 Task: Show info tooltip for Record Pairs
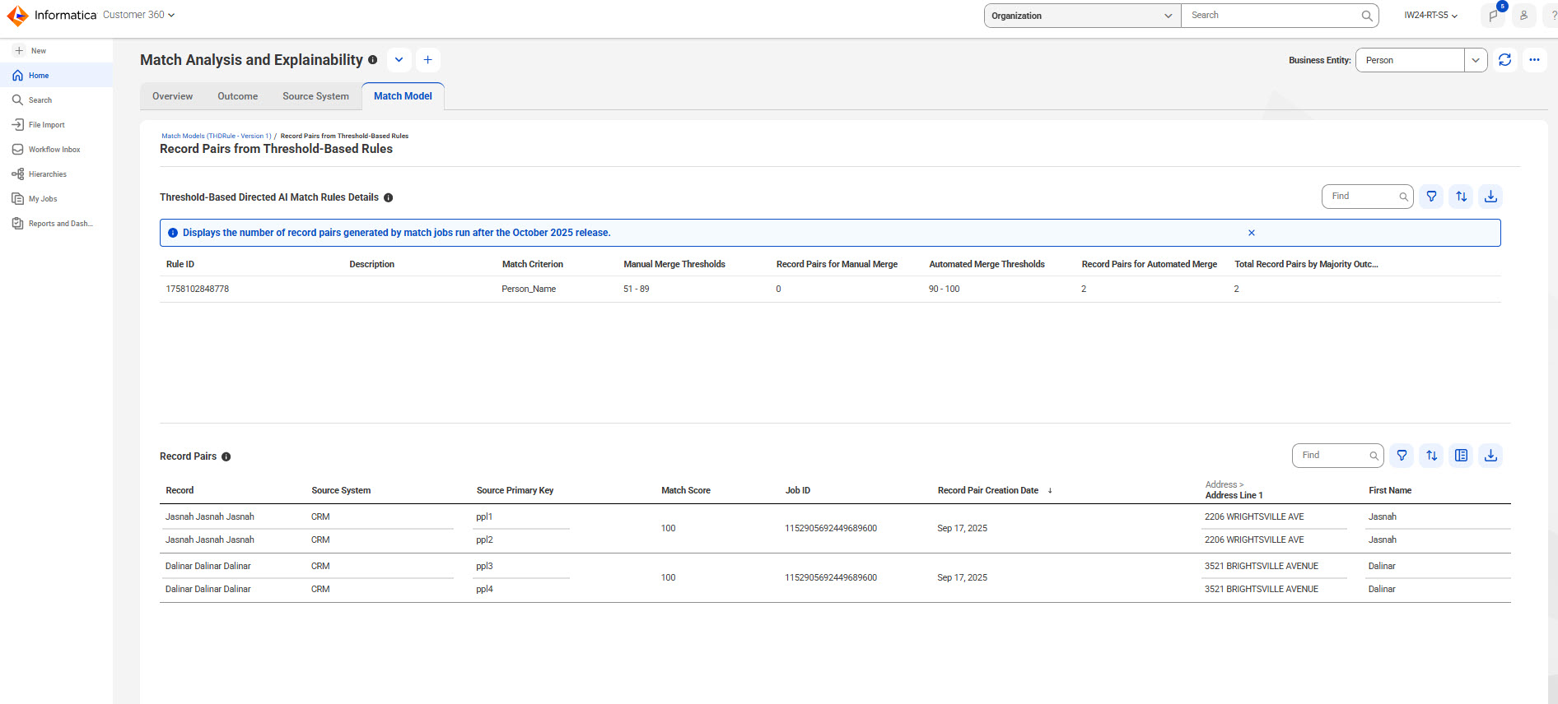[x=226, y=456]
